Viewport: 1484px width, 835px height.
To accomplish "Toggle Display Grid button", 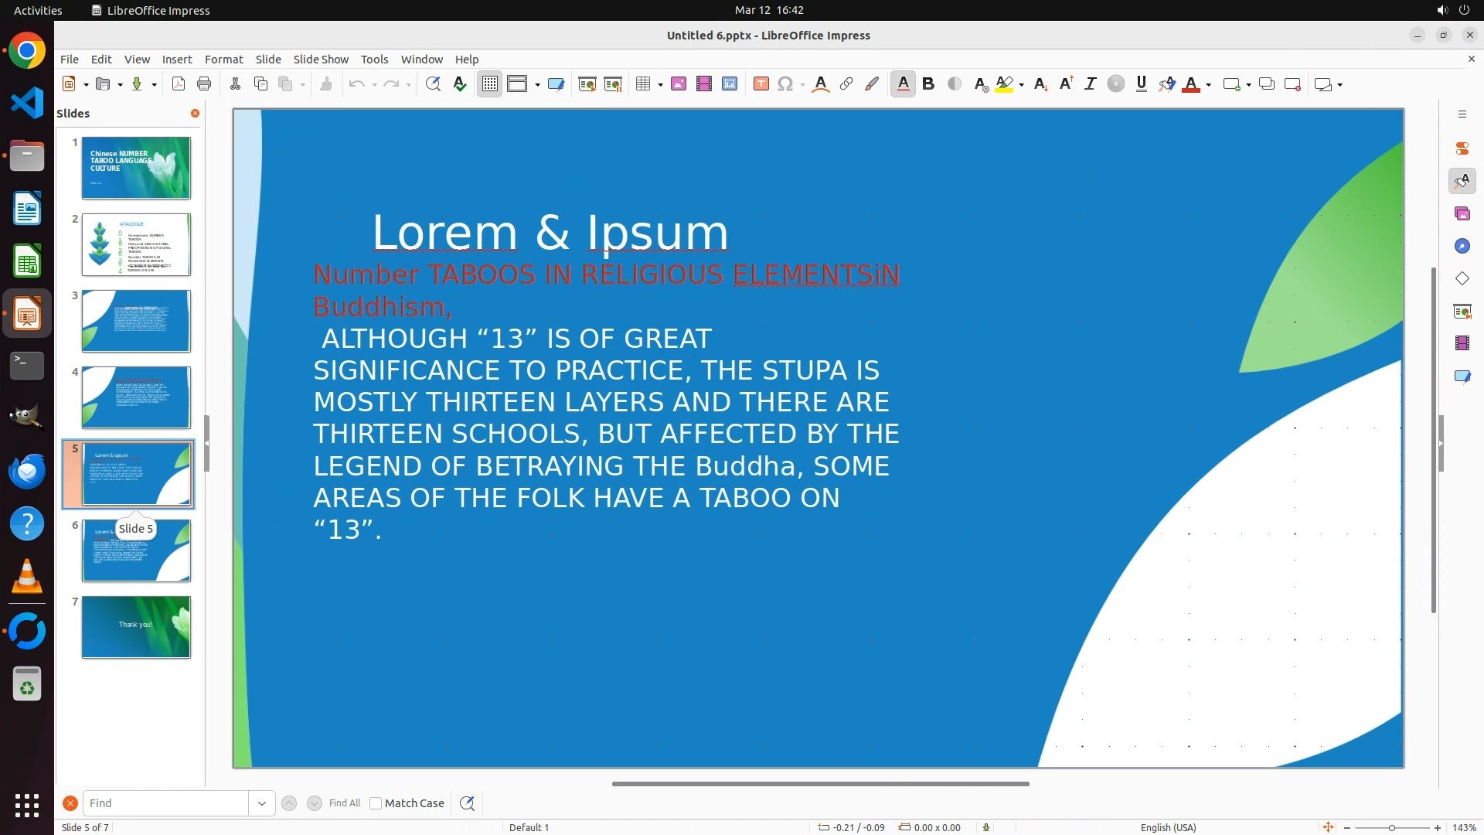I will [x=490, y=84].
